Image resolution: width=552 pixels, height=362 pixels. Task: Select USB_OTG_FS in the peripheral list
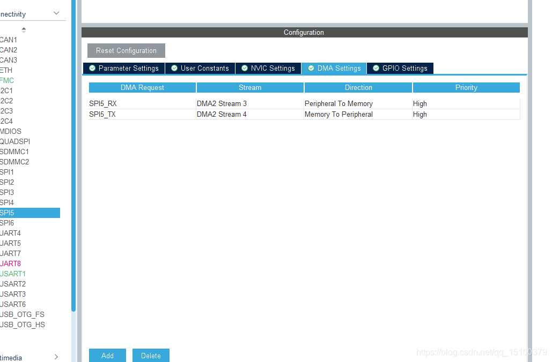click(x=22, y=315)
